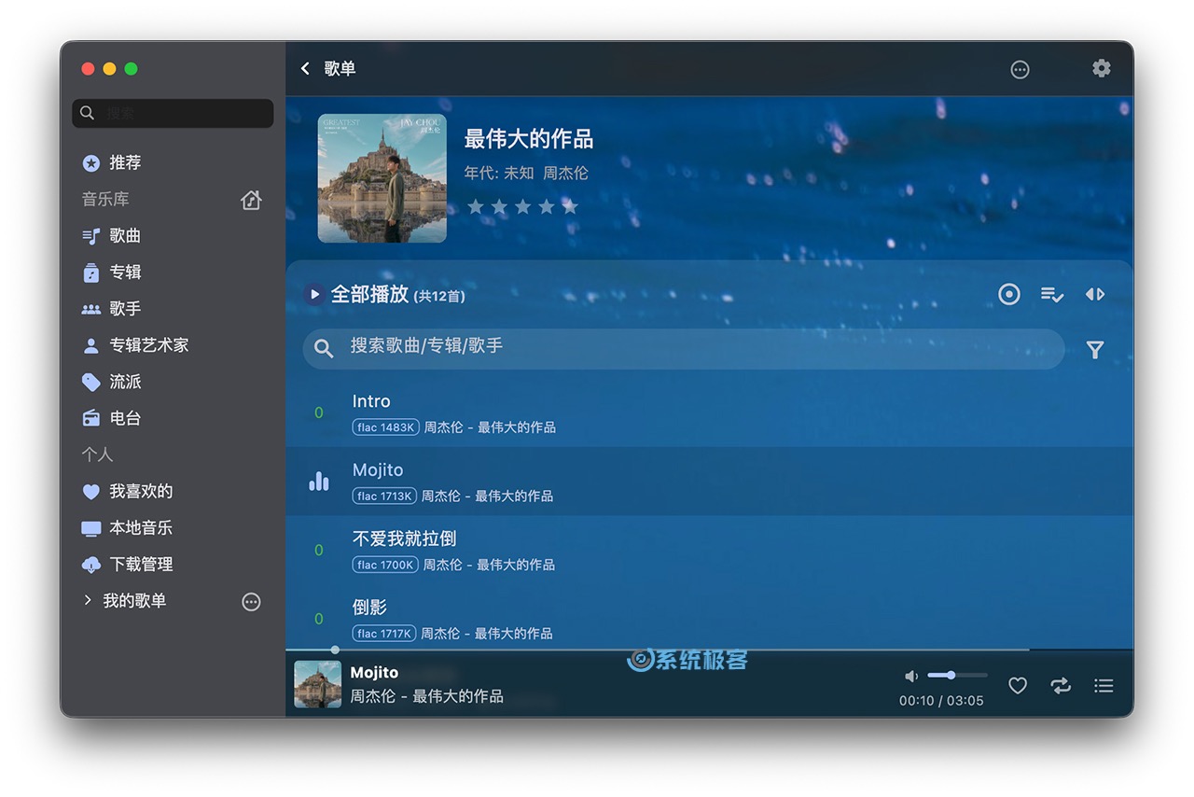
Task: Adjust the volume slider
Action: point(957,675)
